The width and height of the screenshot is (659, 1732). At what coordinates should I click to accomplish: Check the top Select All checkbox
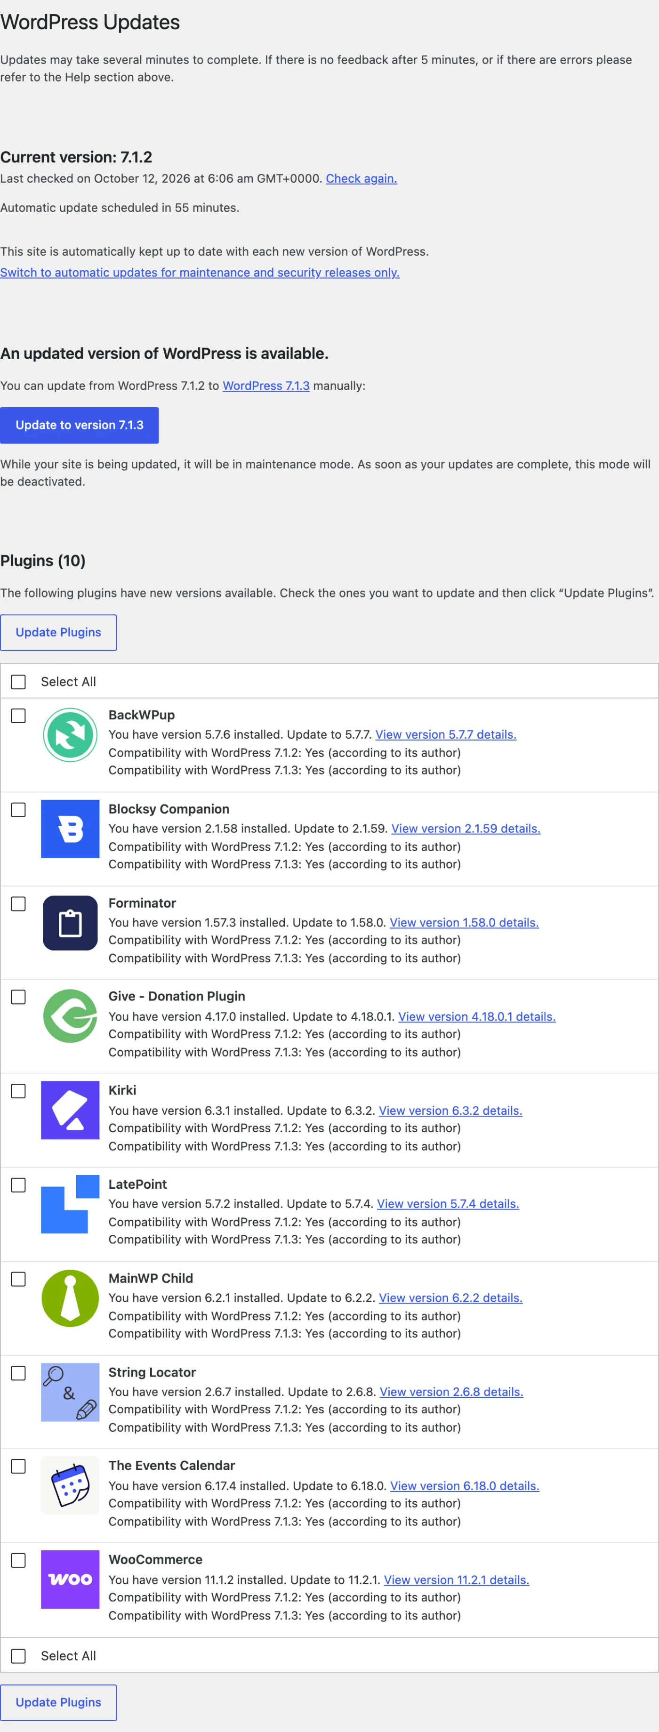18,682
